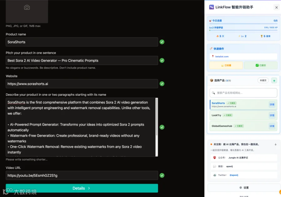
Task: Click the 3 天 streak flame stat
Action: (220, 36)
